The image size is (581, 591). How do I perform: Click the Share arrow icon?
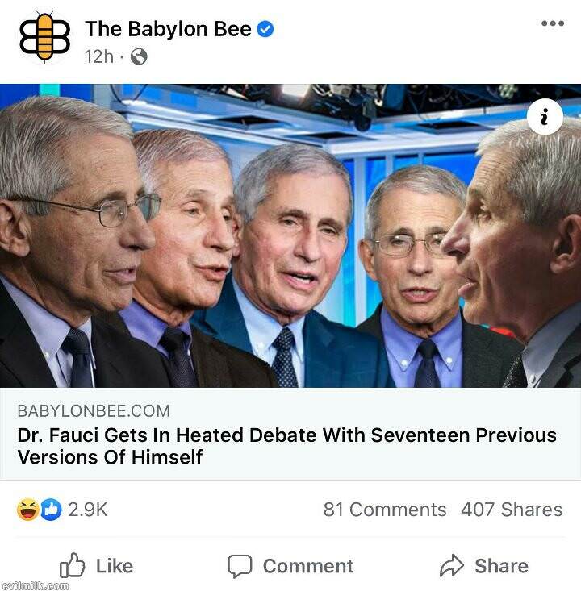point(452,565)
